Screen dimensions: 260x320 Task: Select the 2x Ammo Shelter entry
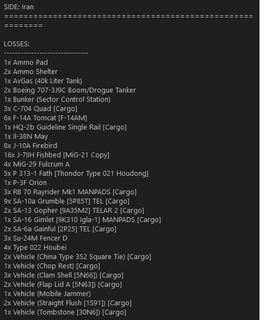(31, 72)
